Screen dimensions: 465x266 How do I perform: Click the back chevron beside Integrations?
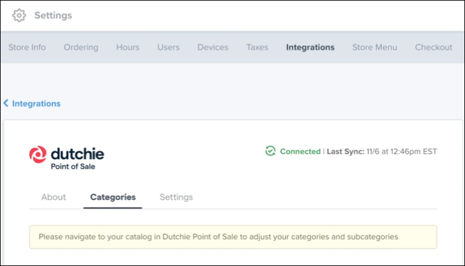point(6,104)
